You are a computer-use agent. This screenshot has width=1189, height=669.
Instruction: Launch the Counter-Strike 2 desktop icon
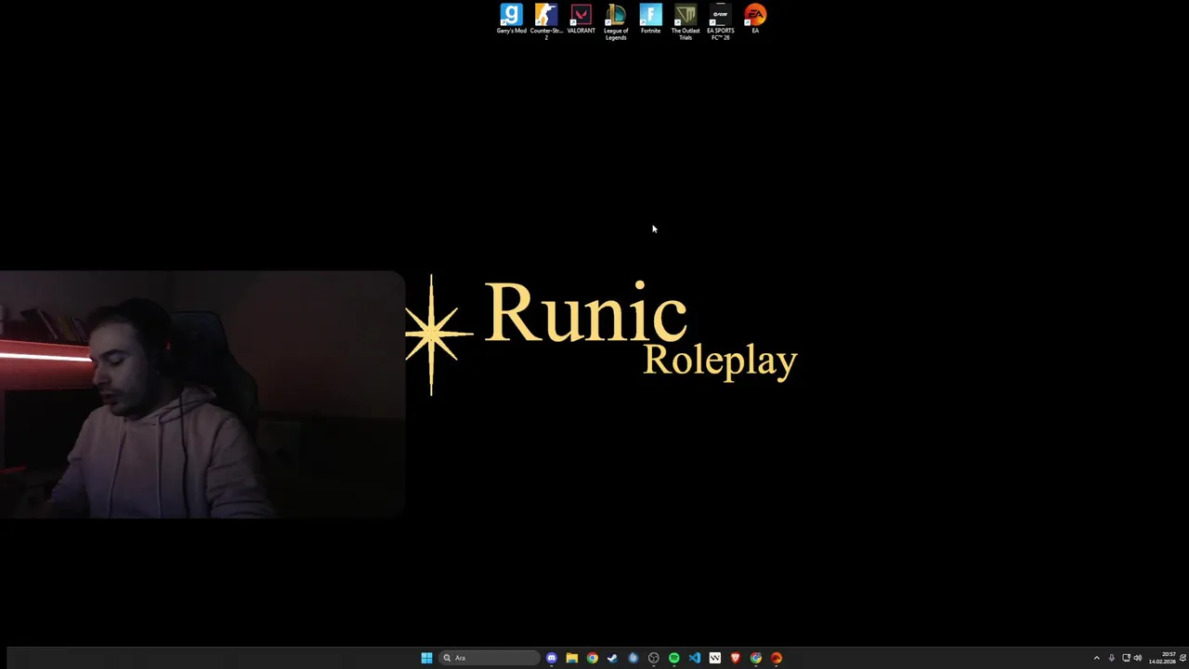546,21
